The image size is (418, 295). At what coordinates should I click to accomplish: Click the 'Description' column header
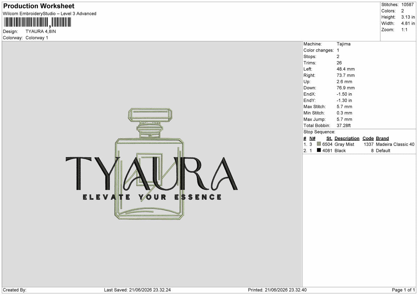tap(347, 138)
